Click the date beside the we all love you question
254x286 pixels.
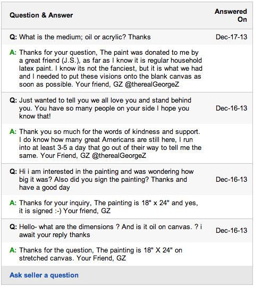231,108
